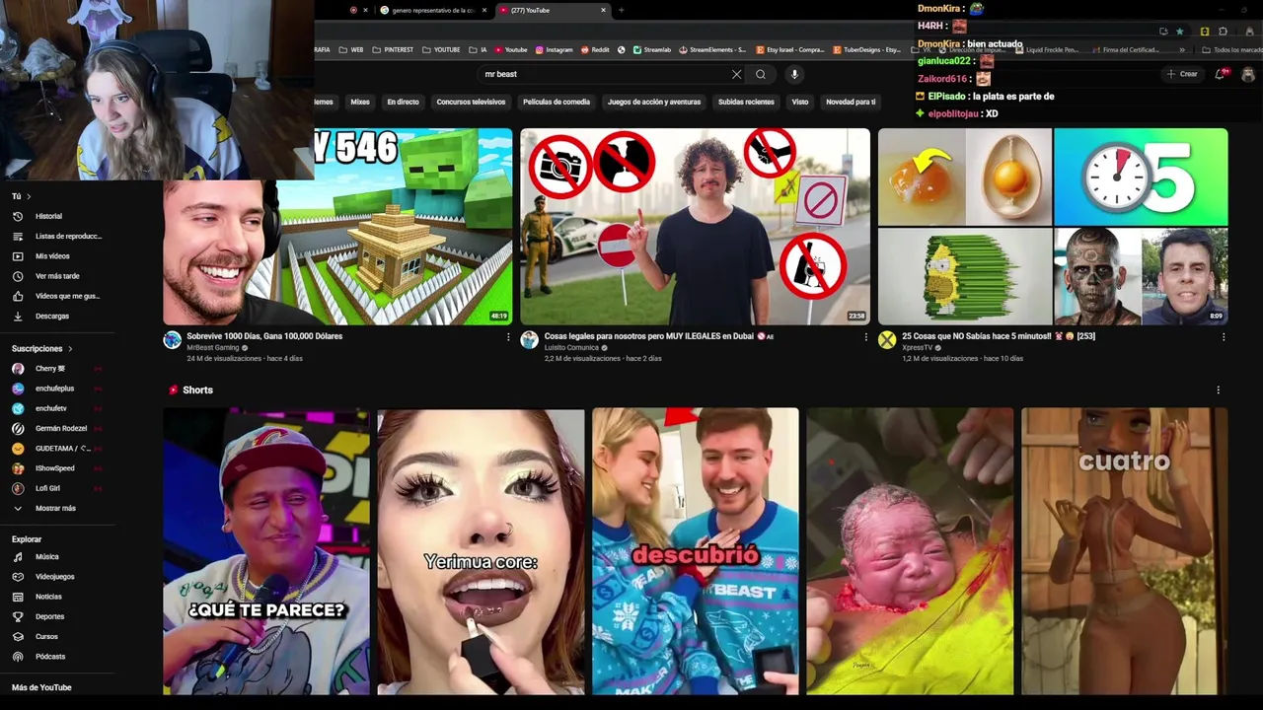Switch to genero representativo browser tab

click(434, 10)
